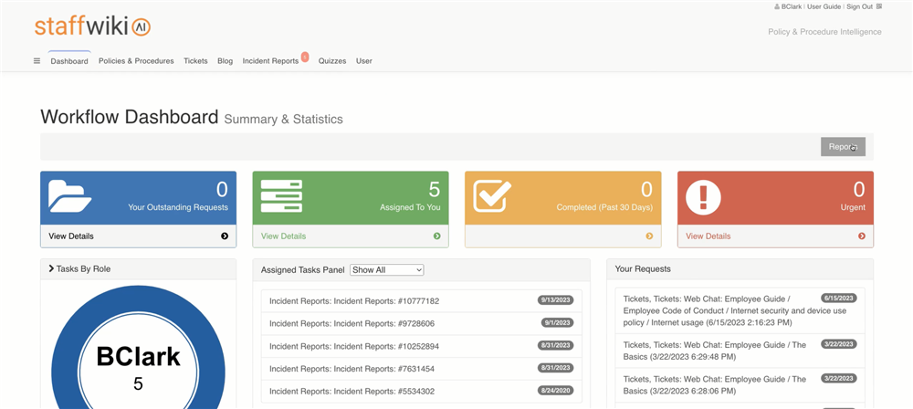Click the arrow icon on Completed card
The width and height of the screenshot is (913, 409).
649,236
